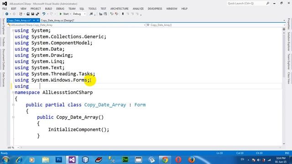Viewport: 292px width, 164px height.
Task: Open Internet Explorer from the taskbar
Action: [19, 159]
